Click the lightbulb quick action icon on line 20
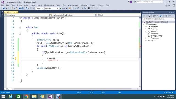Image resolution: width=176 pixels, height=99 pixels. 15,59
